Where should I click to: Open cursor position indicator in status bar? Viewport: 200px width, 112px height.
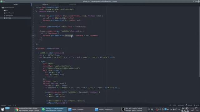(10, 105)
